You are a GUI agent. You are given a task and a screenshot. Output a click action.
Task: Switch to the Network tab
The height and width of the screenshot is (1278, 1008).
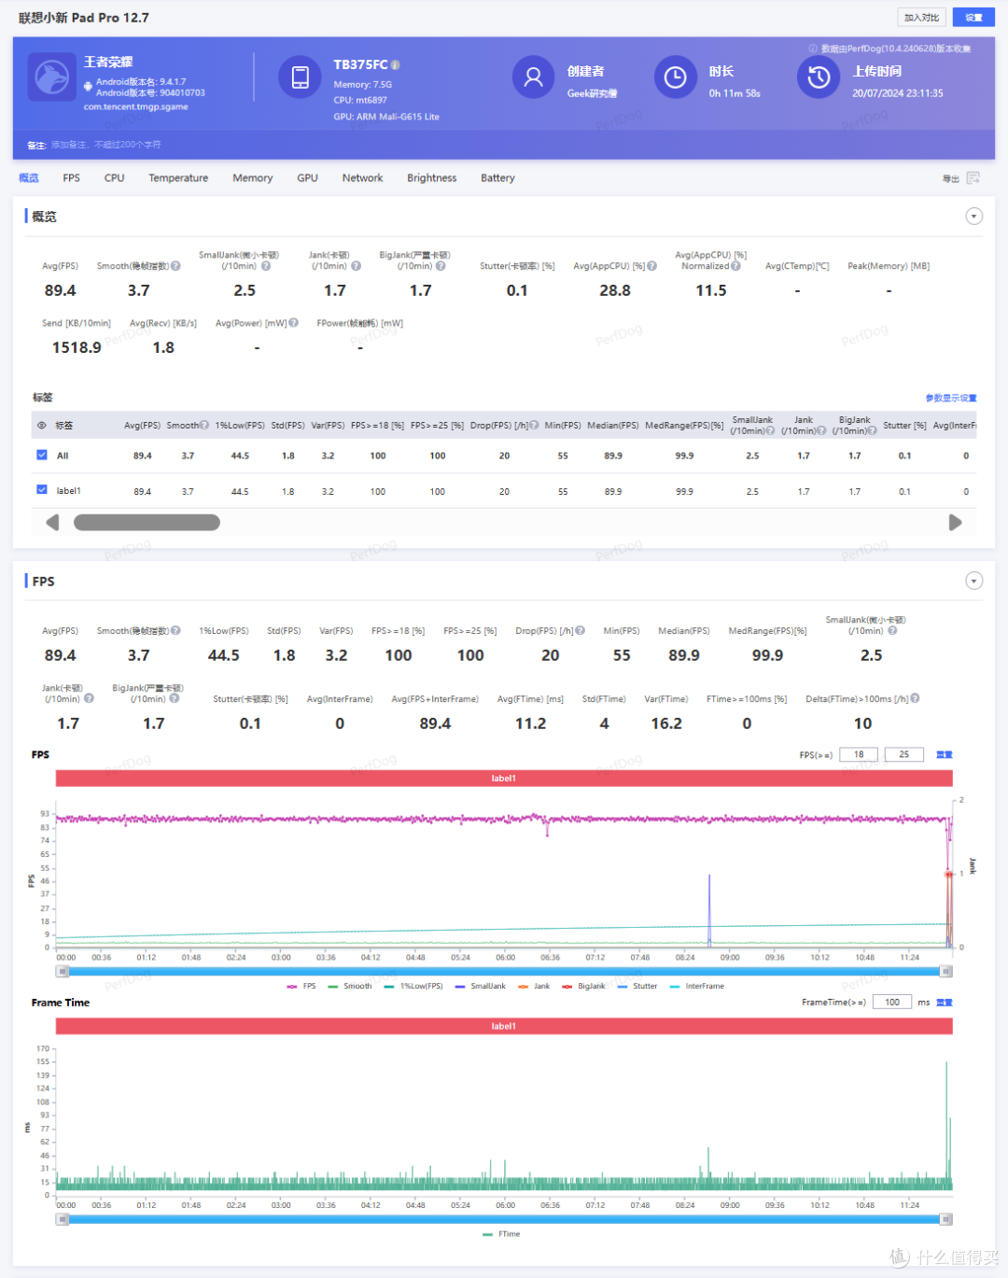[x=363, y=178]
